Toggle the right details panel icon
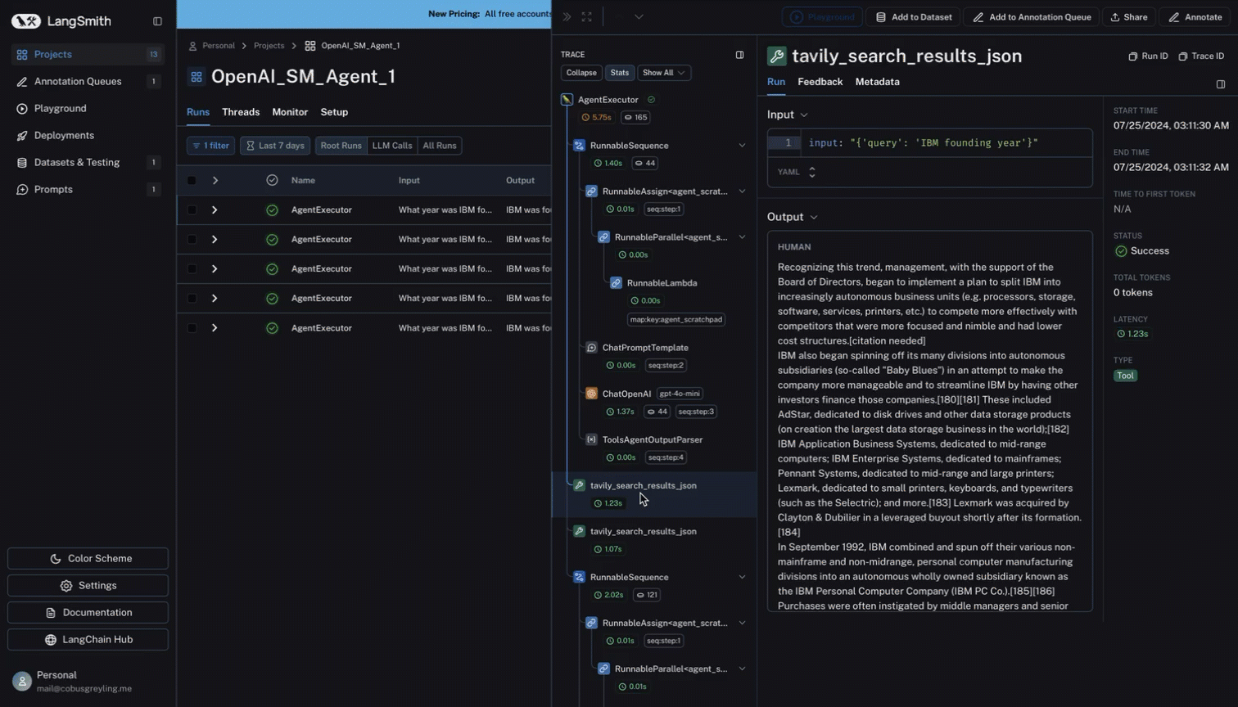The width and height of the screenshot is (1238, 707). (x=1220, y=84)
